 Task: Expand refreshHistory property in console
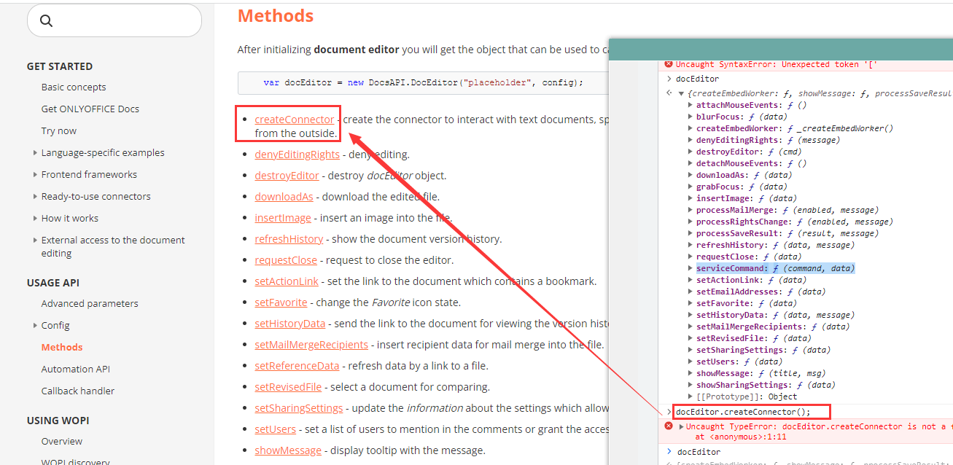(x=691, y=245)
